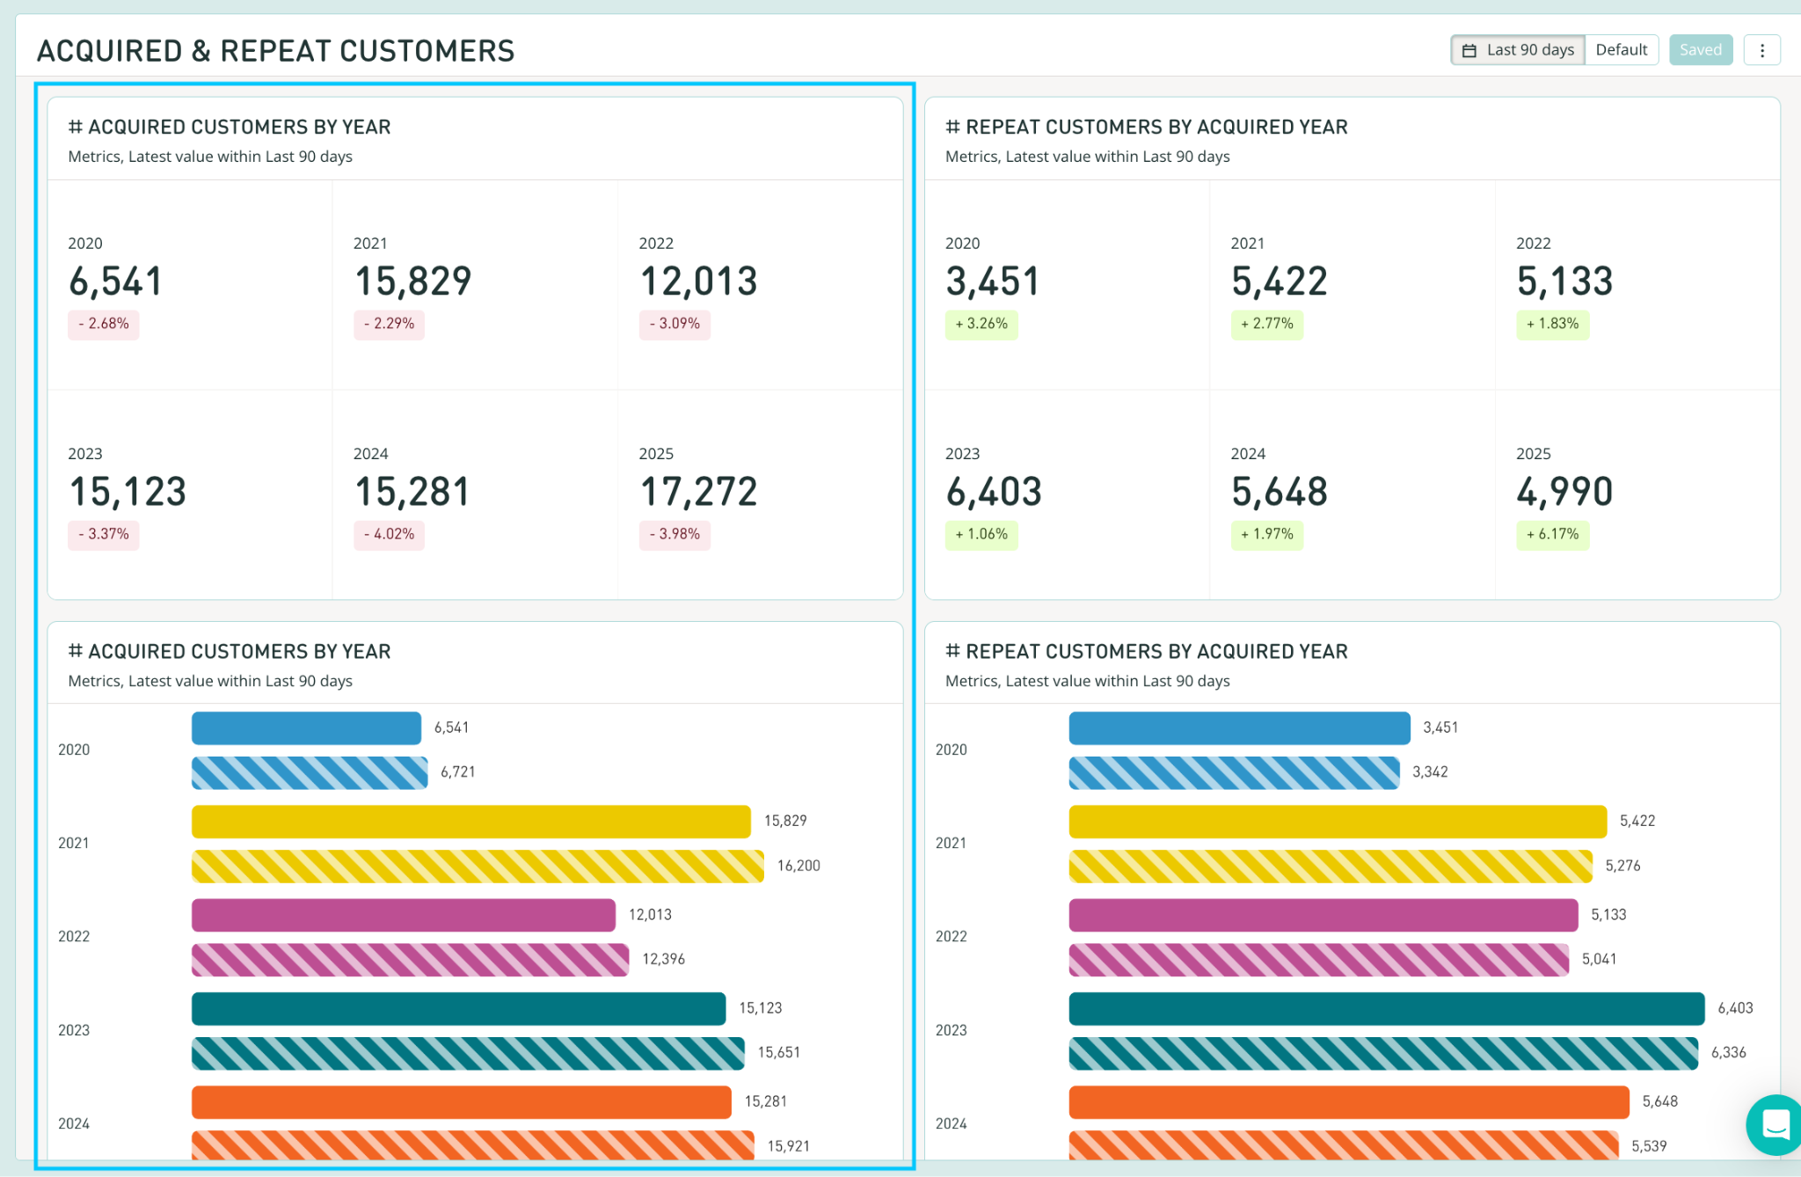Click the solid magenta 2022 bar 5,133

coord(1323,915)
